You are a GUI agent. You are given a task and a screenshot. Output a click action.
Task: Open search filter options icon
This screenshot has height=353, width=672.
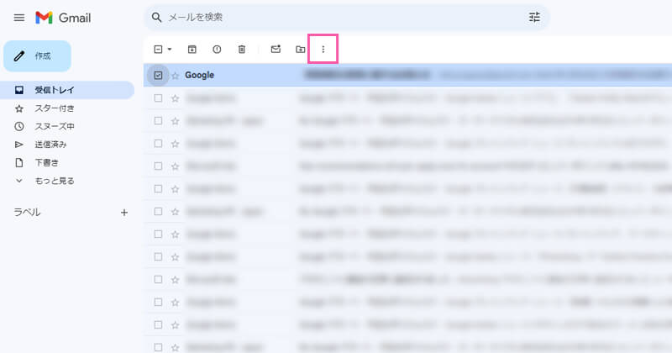click(x=534, y=18)
